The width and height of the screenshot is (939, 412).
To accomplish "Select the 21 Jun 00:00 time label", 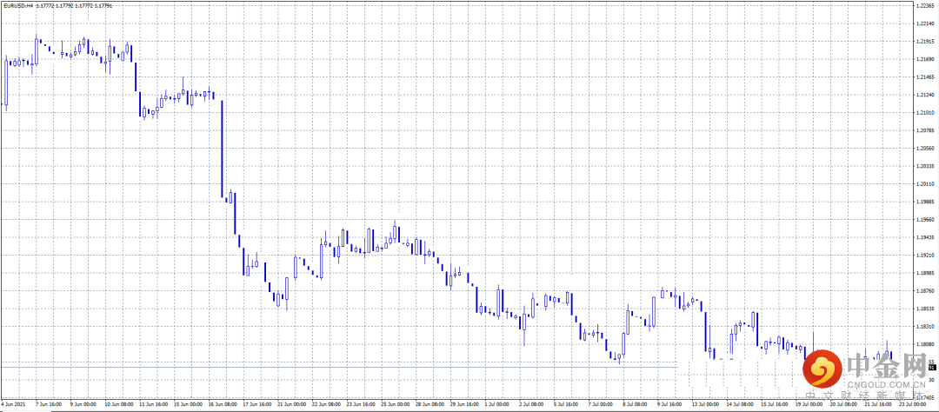I will (x=295, y=404).
